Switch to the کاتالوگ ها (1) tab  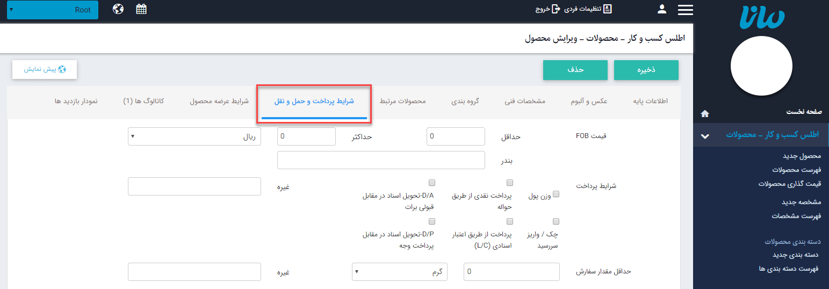[x=143, y=101]
